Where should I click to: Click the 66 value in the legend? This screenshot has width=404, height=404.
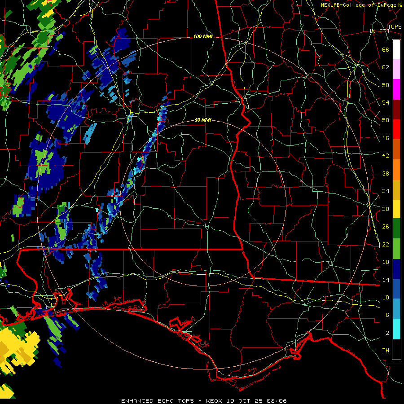click(386, 49)
